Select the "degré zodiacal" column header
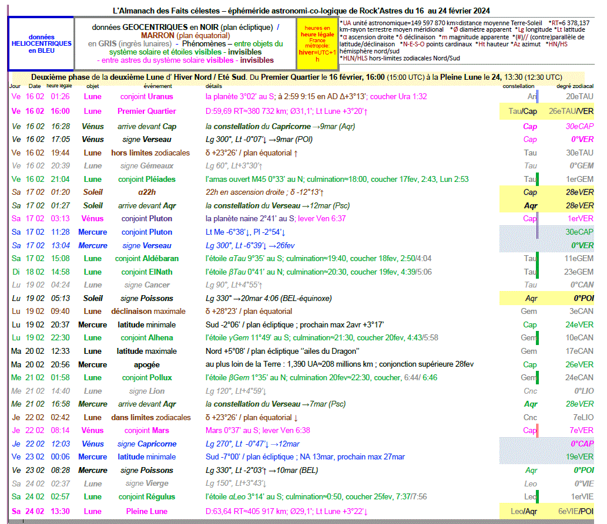 point(575,86)
